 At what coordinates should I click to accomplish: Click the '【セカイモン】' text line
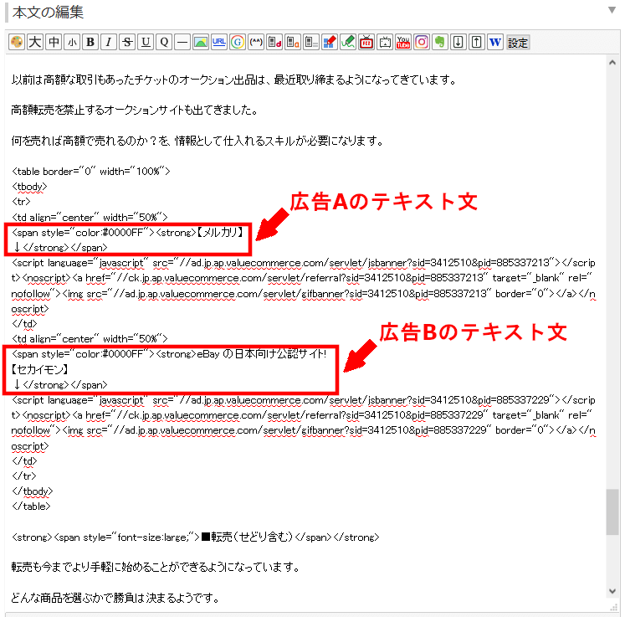click(x=39, y=369)
